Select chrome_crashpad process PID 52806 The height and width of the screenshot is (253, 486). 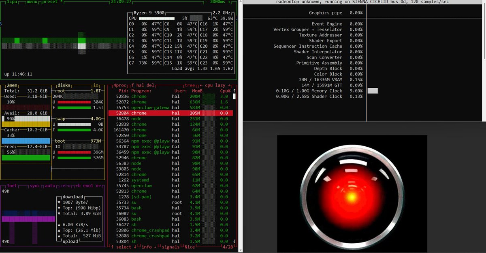pyautogui.click(x=171, y=230)
